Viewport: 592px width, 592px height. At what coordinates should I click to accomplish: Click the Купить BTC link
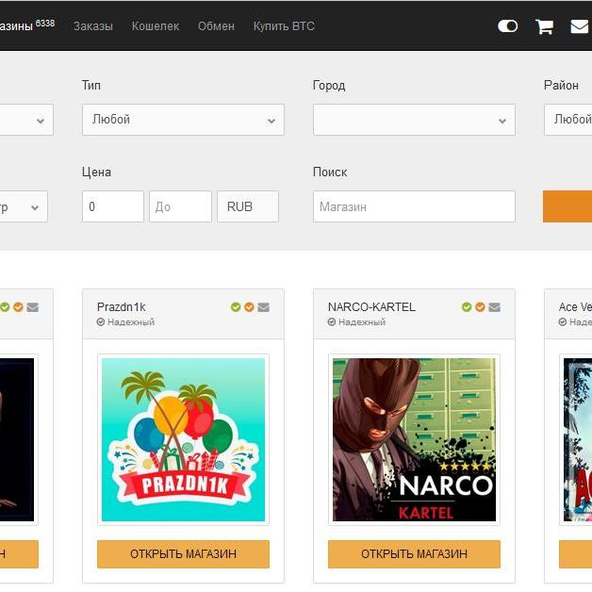tap(284, 26)
